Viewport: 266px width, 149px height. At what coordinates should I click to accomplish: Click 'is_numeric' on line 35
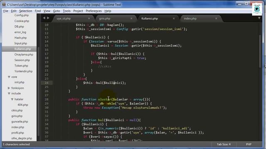tap(109, 128)
